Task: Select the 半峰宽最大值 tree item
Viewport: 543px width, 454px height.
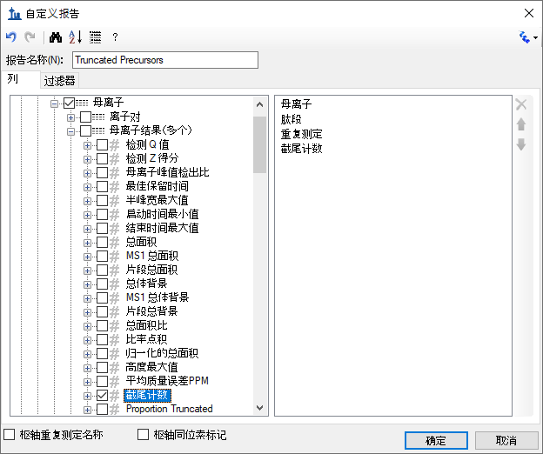Action: tap(157, 200)
